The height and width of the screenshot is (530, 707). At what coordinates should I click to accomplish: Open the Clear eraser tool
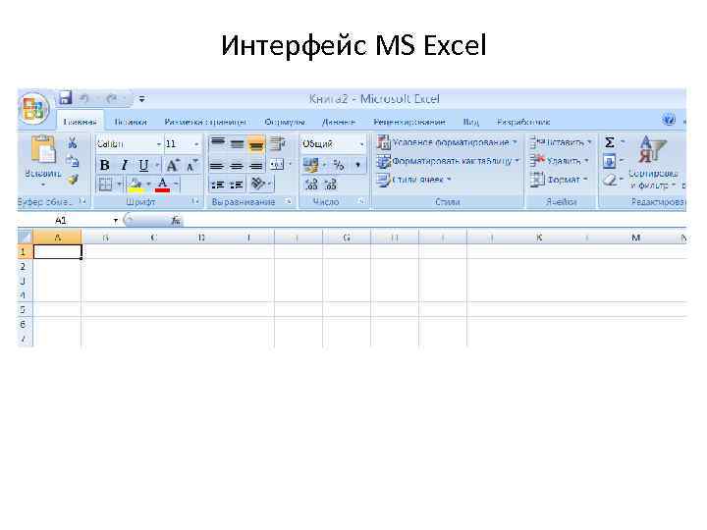[610, 181]
